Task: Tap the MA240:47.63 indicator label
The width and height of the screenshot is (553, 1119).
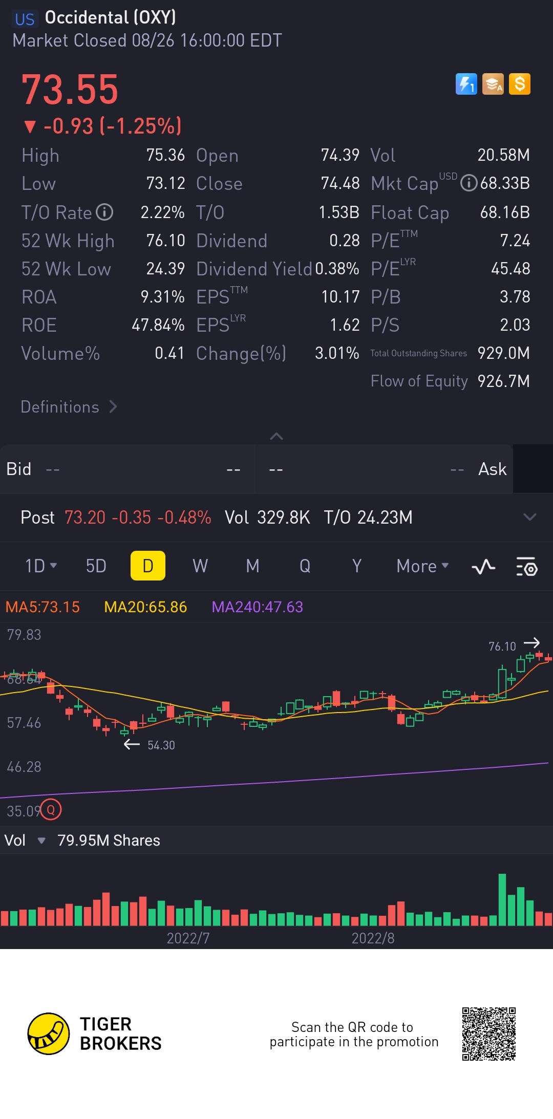Action: (x=257, y=607)
